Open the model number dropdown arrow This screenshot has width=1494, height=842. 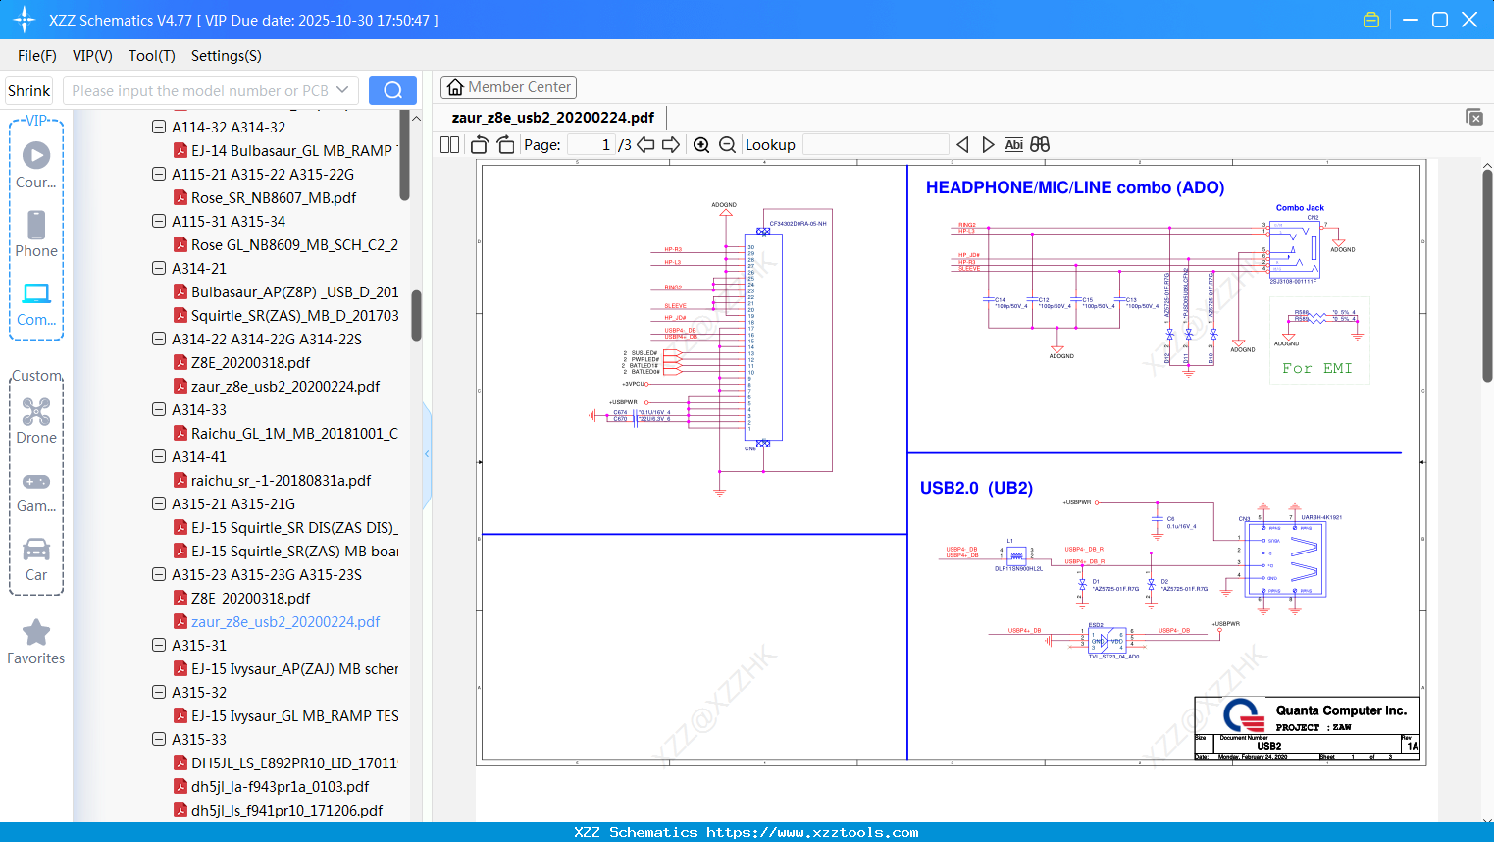point(342,90)
